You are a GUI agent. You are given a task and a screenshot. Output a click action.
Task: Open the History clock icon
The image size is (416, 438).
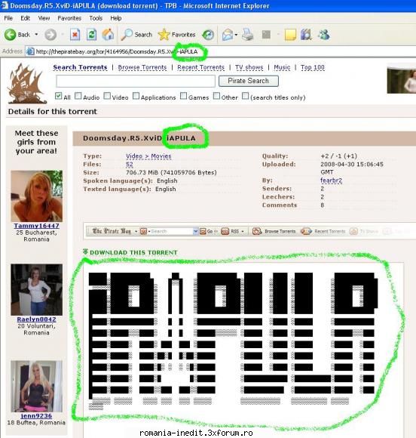[208, 35]
